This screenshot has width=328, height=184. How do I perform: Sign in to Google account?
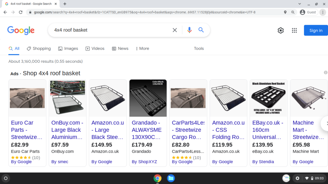coord(316,30)
